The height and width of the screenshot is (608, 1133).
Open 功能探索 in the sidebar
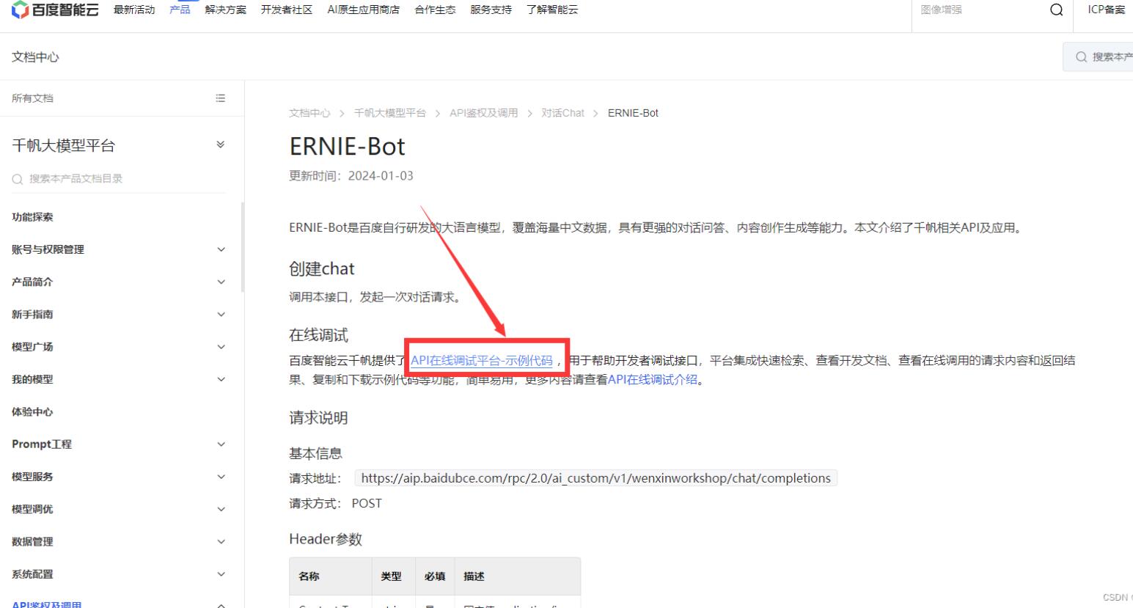click(x=32, y=217)
